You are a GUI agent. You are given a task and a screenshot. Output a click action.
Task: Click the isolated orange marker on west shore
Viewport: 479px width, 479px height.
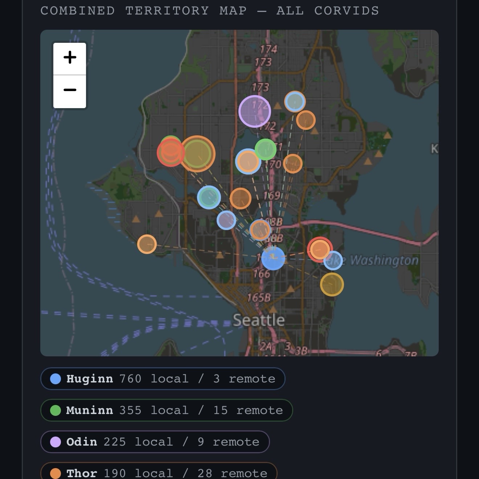(147, 244)
